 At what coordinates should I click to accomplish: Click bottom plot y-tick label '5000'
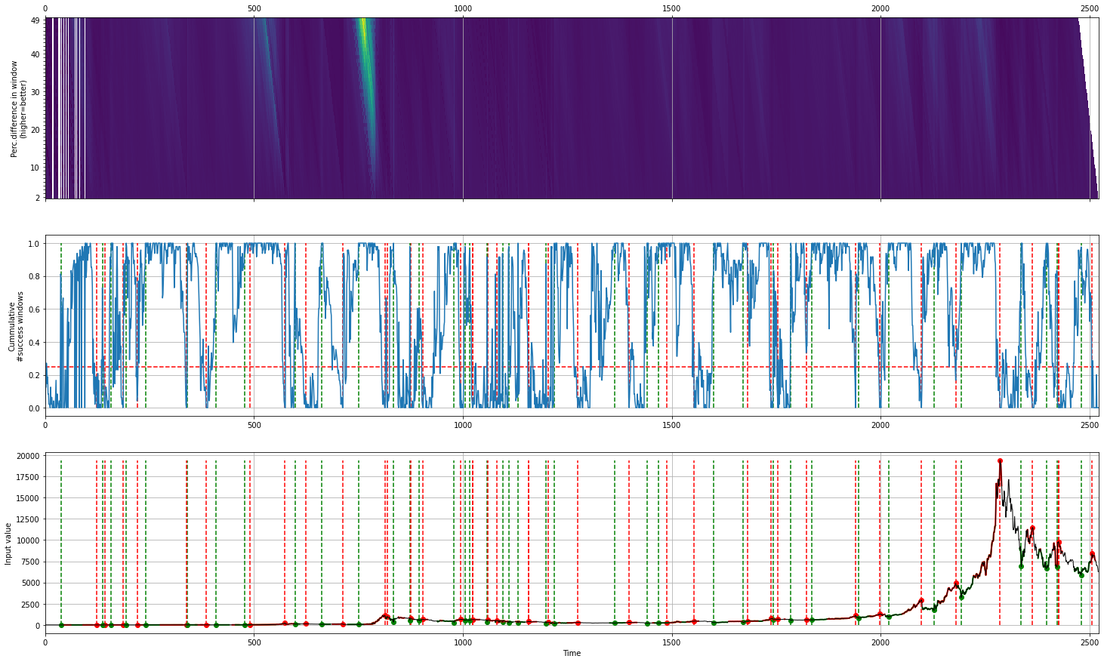[x=30, y=583]
